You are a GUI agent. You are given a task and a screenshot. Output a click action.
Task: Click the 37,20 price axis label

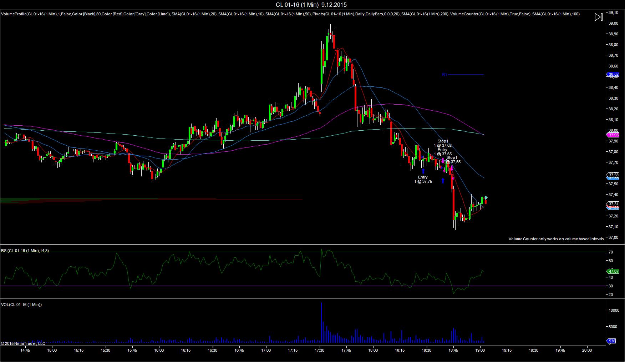click(x=613, y=216)
